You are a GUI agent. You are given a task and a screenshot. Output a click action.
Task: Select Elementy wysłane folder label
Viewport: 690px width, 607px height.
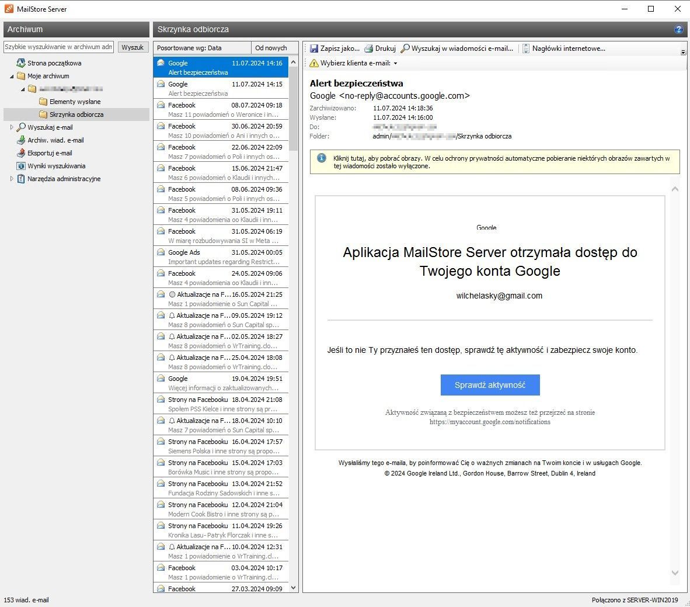pos(75,102)
